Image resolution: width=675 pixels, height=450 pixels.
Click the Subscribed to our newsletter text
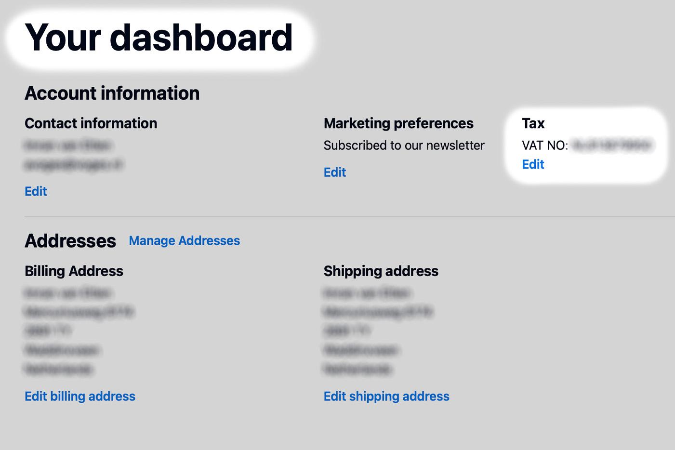tap(404, 146)
